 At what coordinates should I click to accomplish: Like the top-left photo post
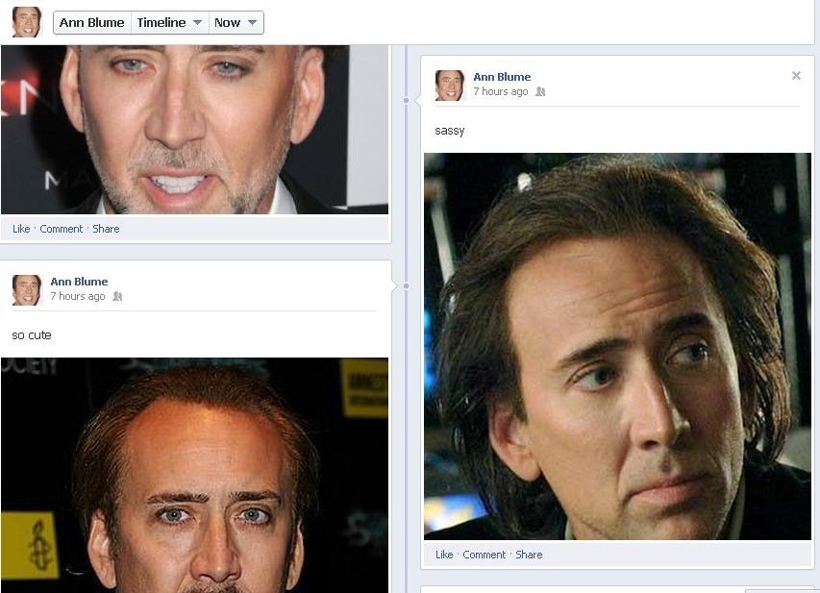point(21,229)
